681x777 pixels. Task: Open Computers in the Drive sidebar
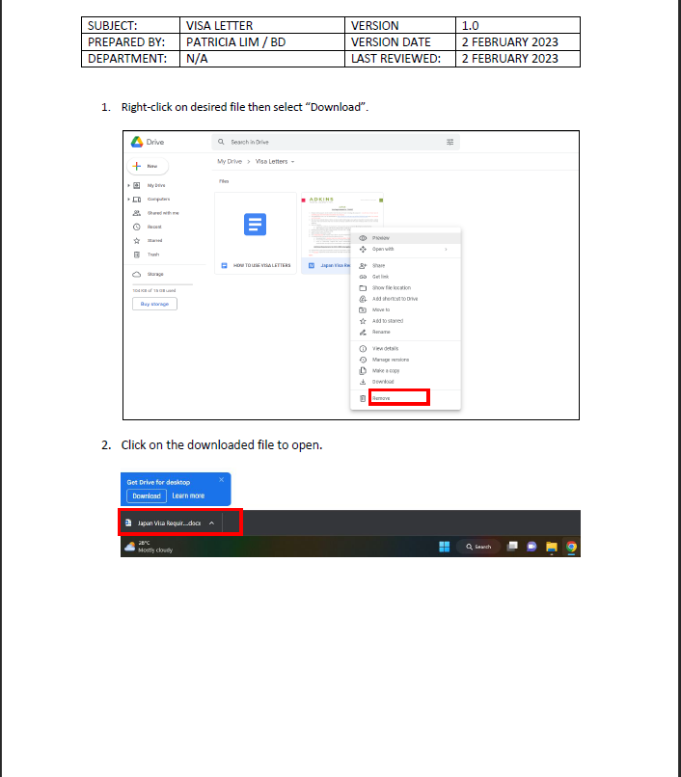[158, 200]
